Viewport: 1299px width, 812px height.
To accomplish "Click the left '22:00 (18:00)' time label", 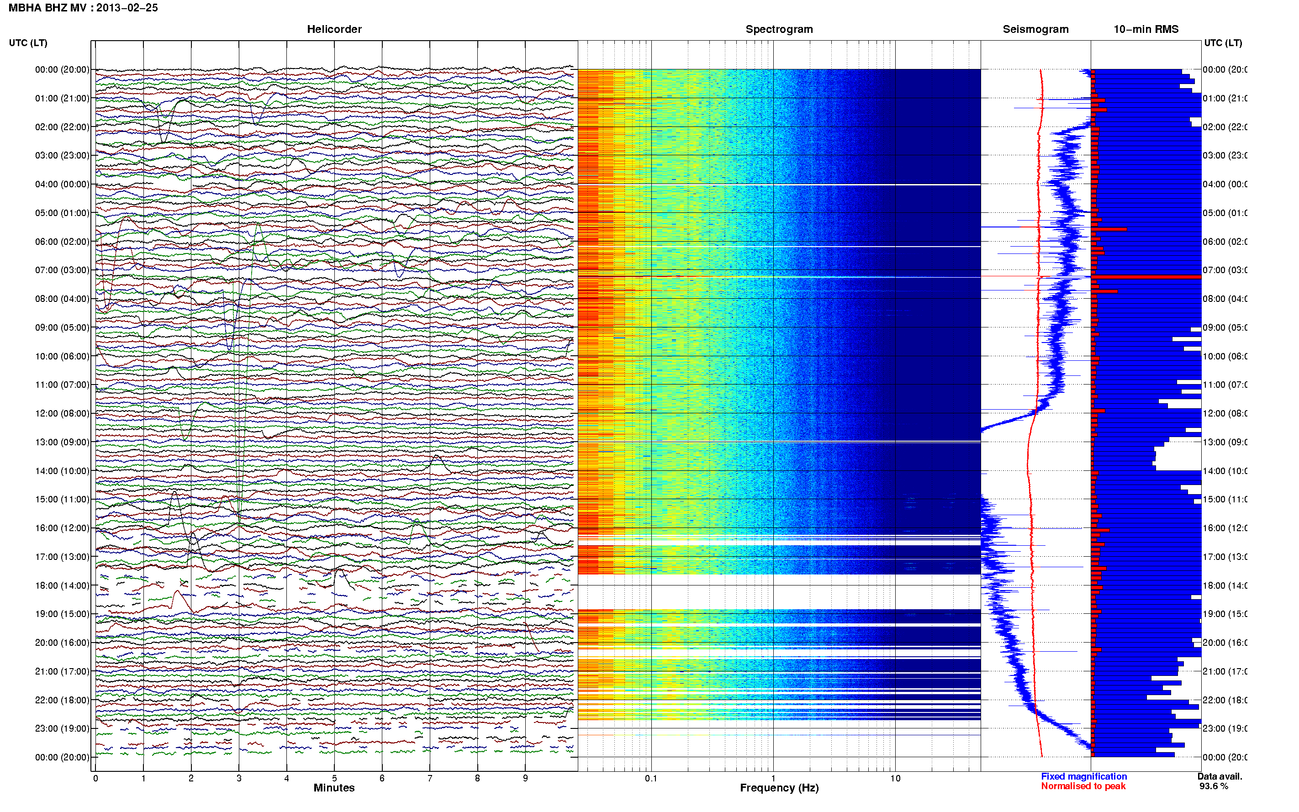I will tap(62, 700).
